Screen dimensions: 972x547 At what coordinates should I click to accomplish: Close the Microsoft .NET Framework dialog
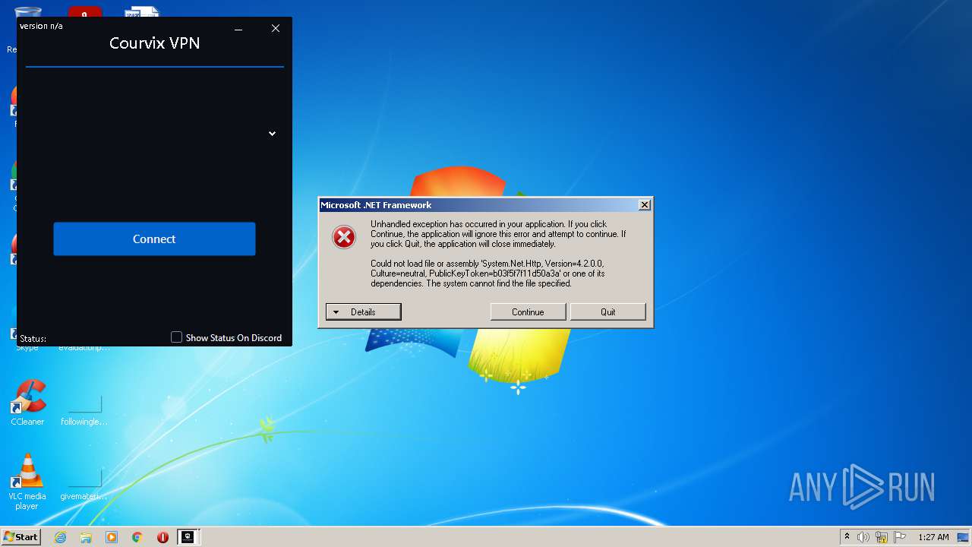(644, 205)
